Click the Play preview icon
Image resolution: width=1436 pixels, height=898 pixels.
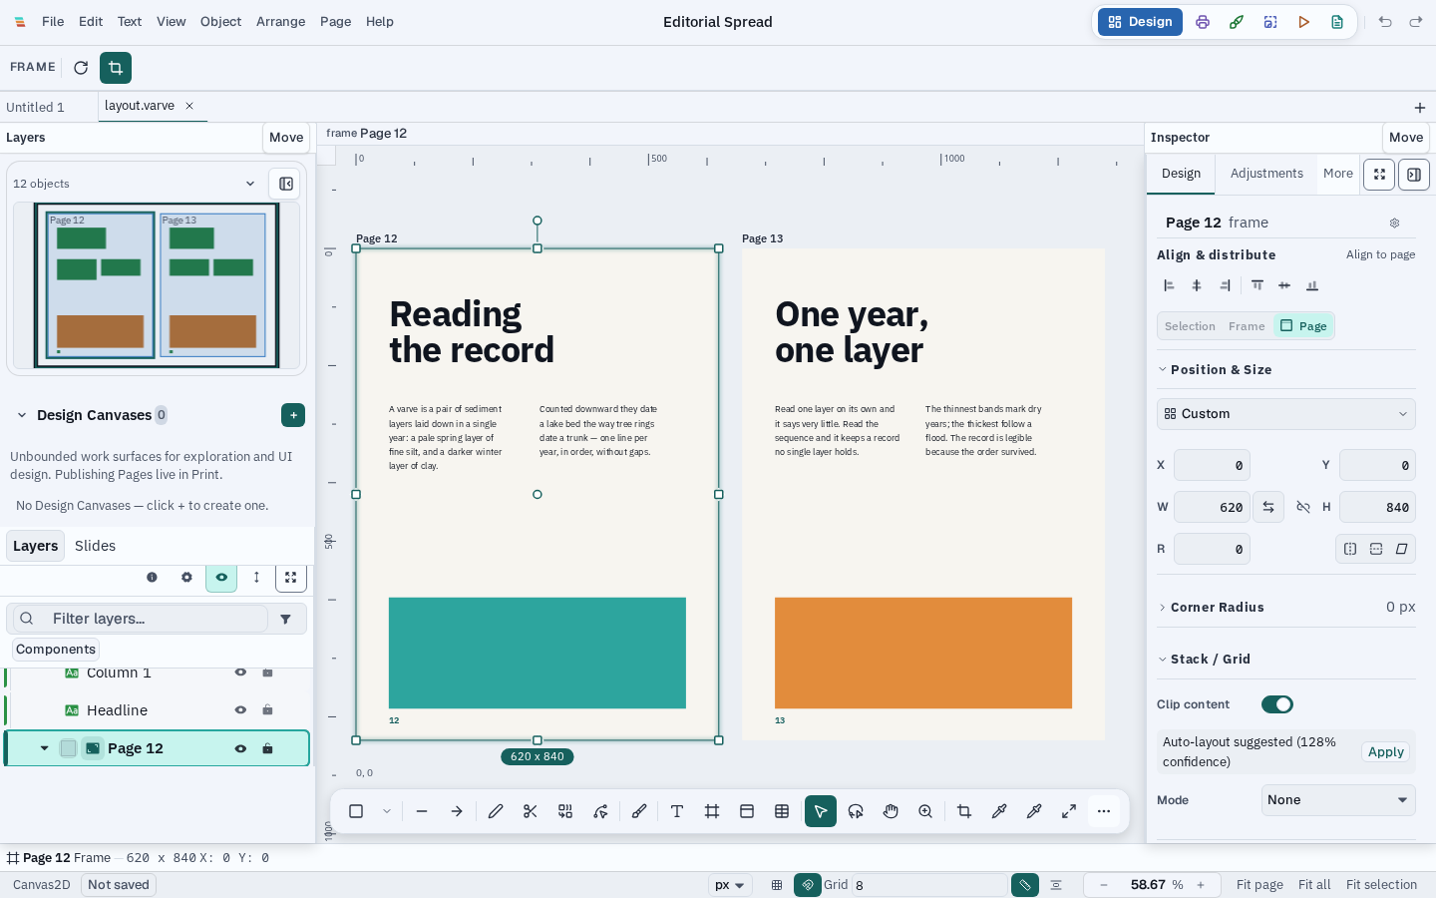click(x=1303, y=22)
